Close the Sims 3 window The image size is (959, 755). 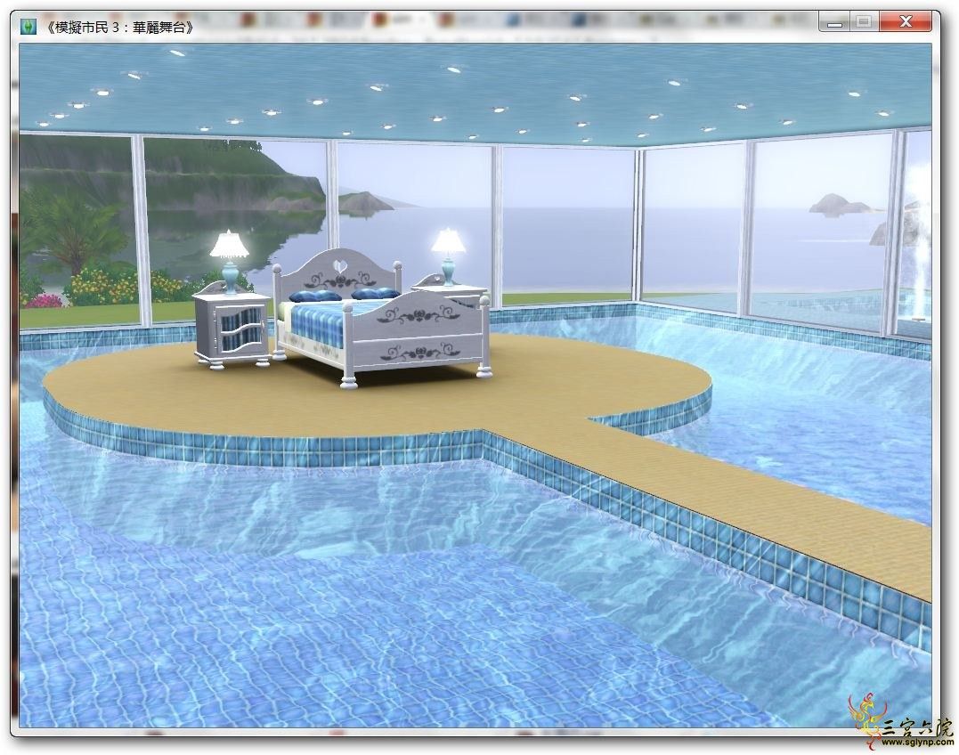pos(906,22)
